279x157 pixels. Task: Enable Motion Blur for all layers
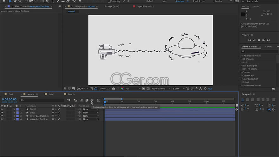point(92,101)
